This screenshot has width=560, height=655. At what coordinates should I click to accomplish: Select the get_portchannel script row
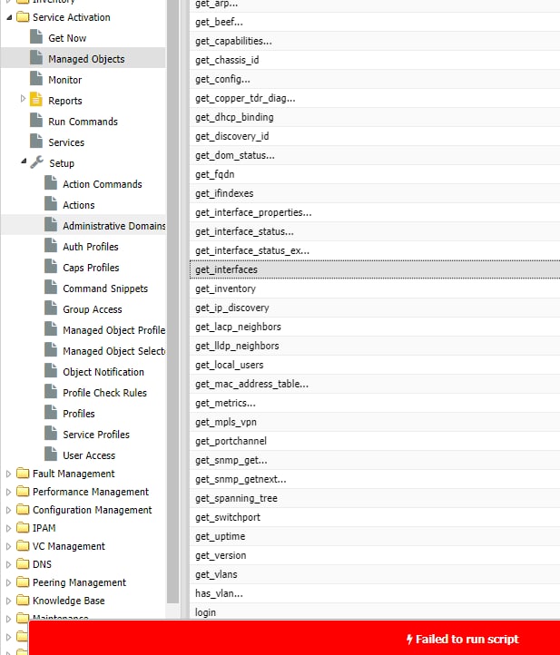click(x=375, y=441)
